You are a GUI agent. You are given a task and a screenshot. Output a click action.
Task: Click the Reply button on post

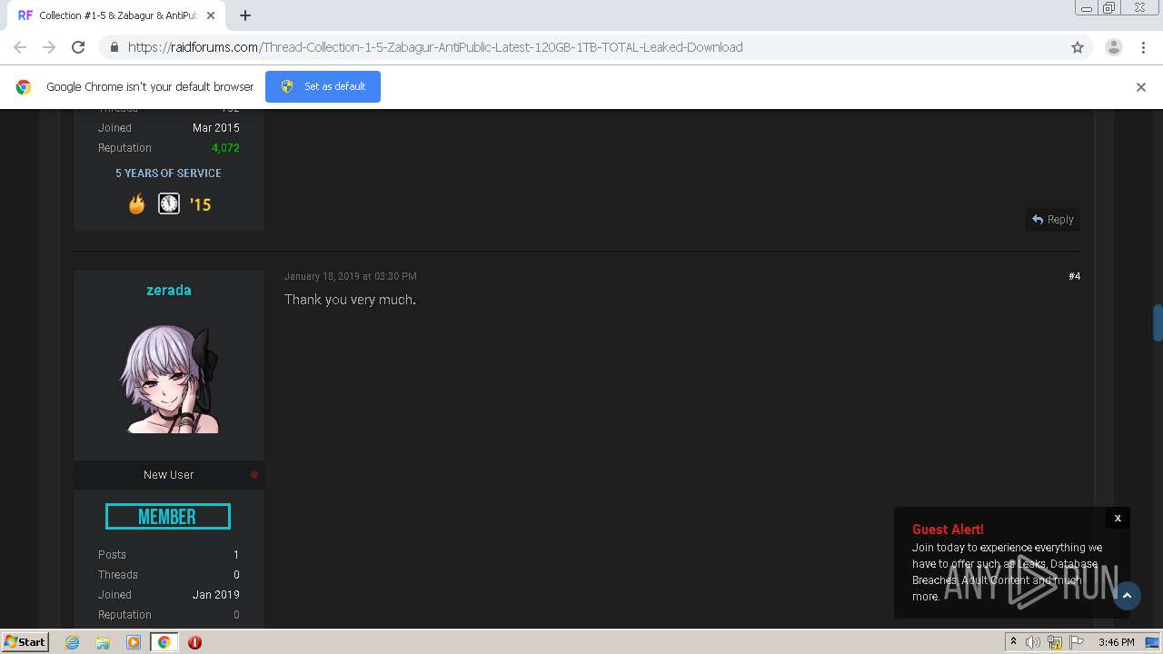1053,220
